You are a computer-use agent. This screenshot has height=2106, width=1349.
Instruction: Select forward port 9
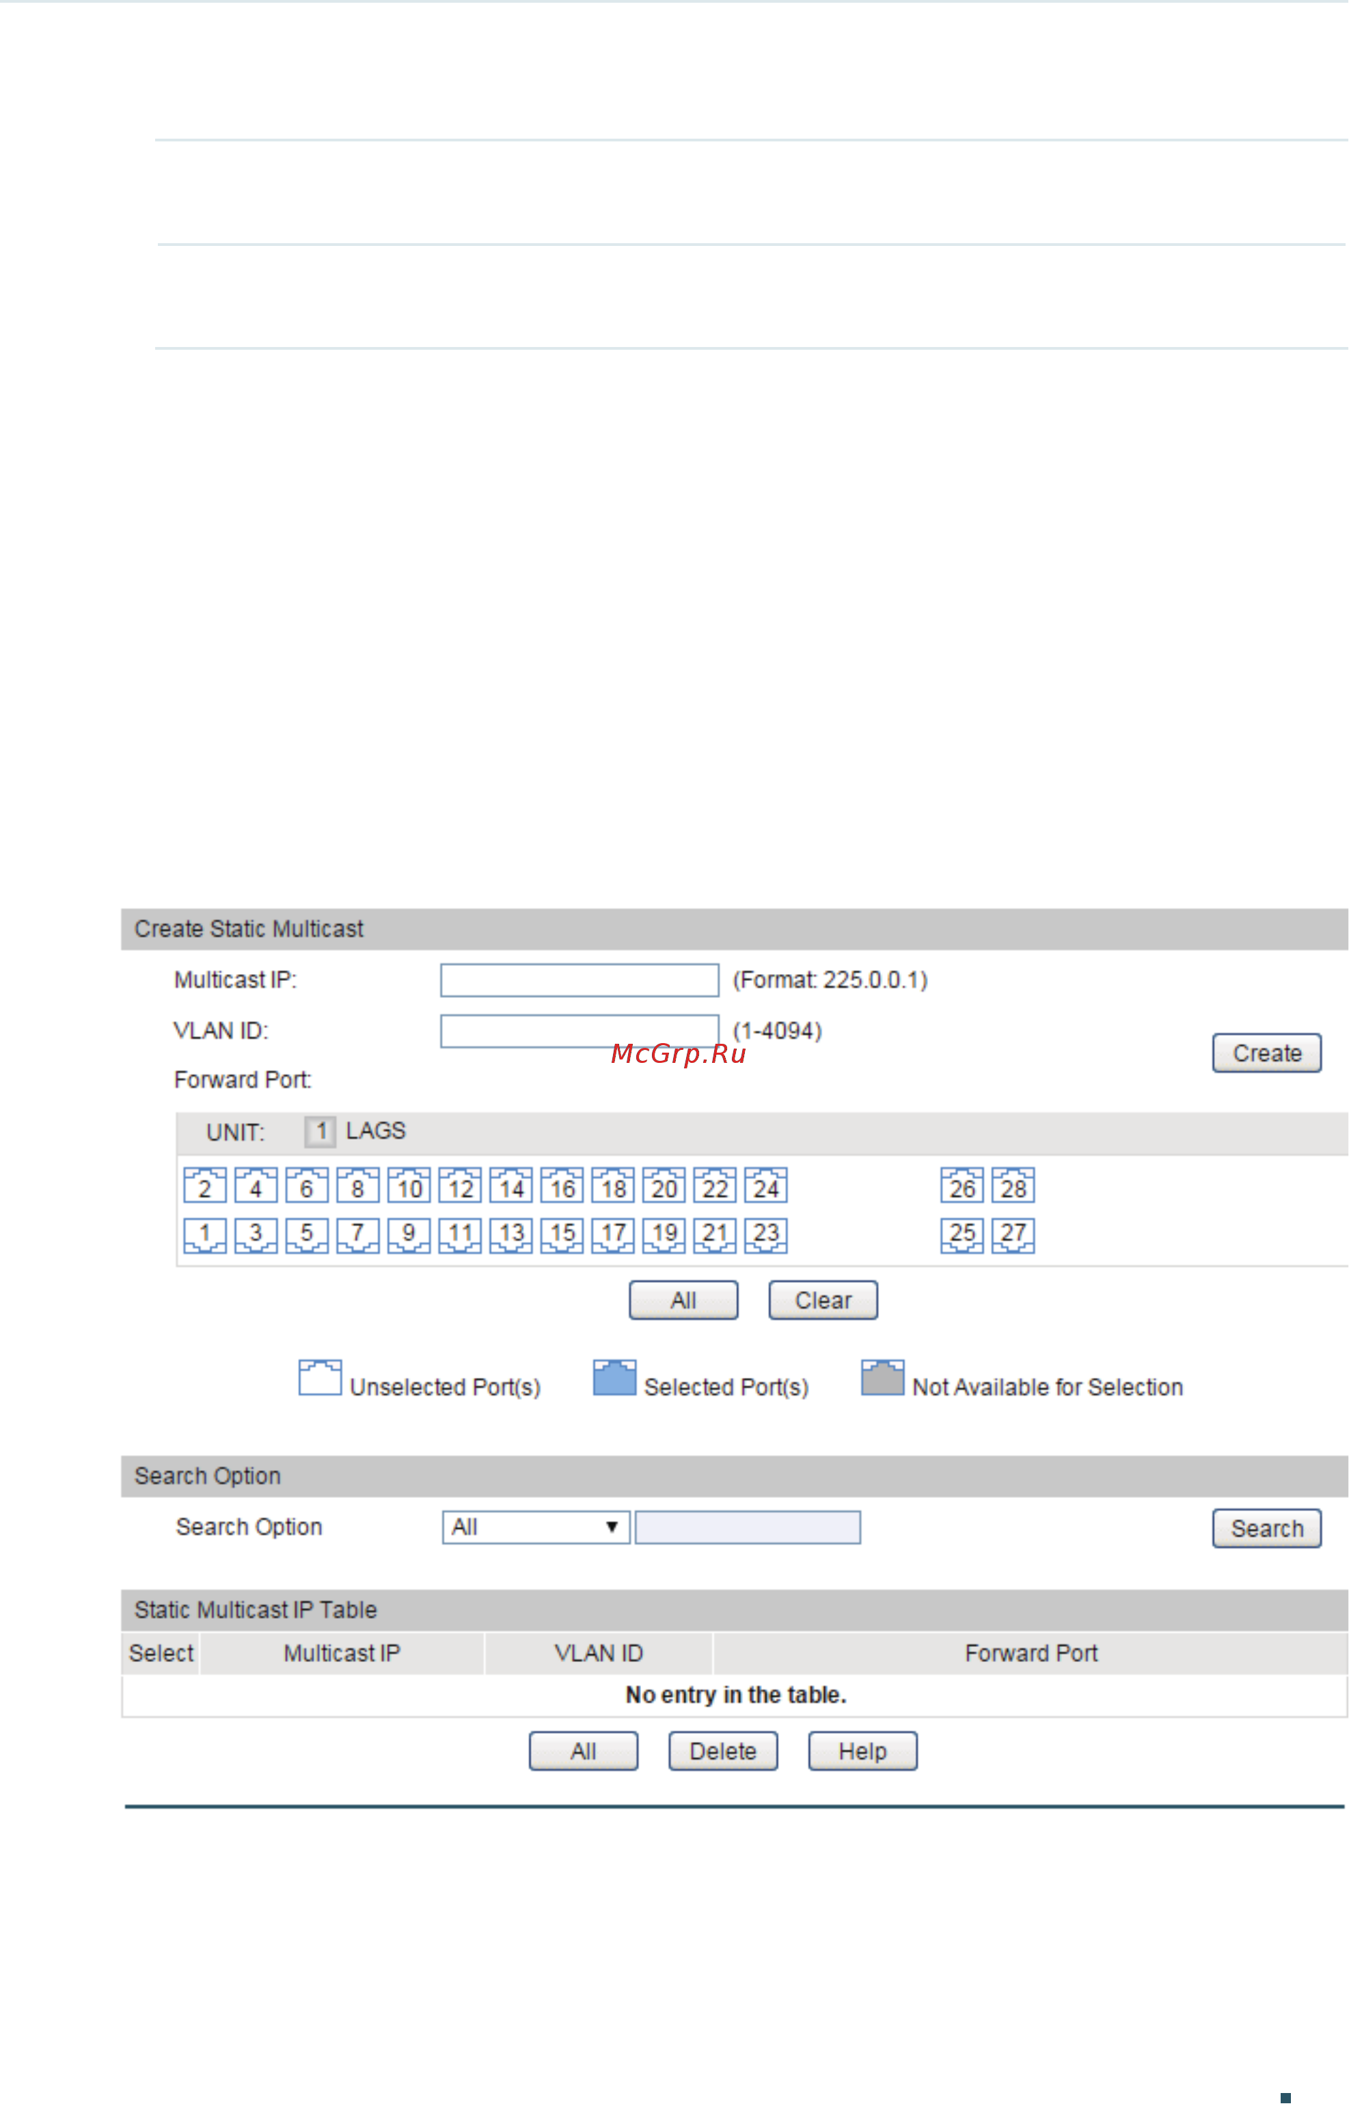pyautogui.click(x=409, y=1236)
